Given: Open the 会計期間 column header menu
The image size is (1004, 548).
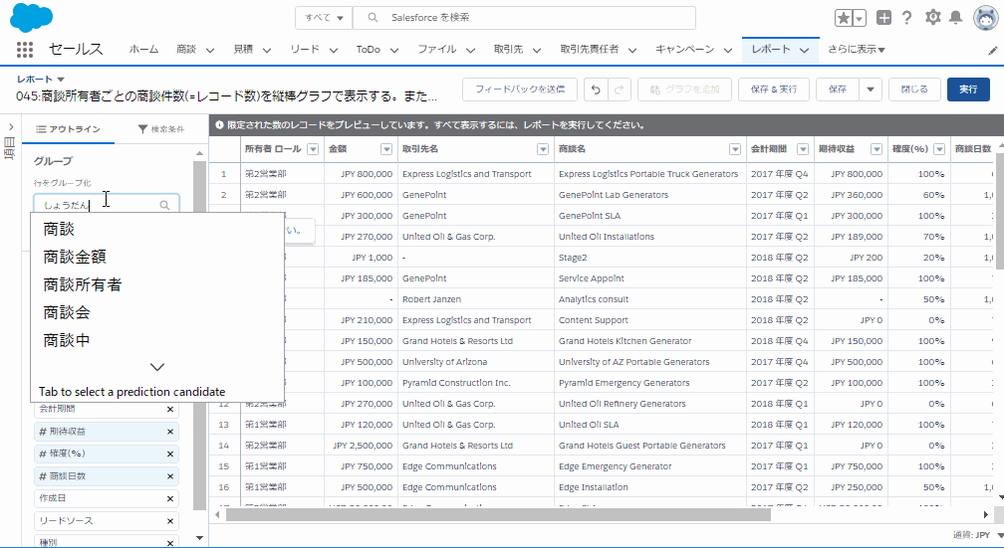Looking at the screenshot, I should tap(803, 149).
